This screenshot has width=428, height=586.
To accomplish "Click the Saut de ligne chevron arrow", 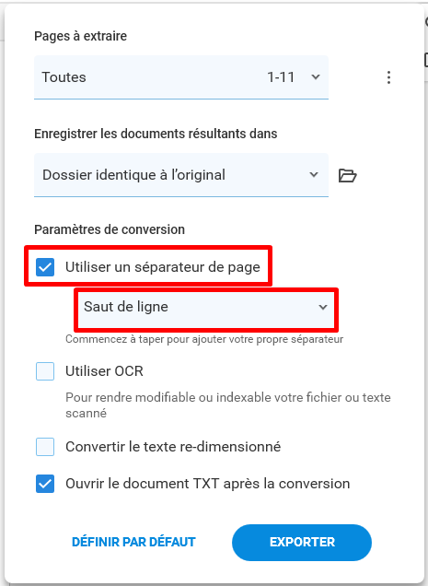I will click(323, 307).
